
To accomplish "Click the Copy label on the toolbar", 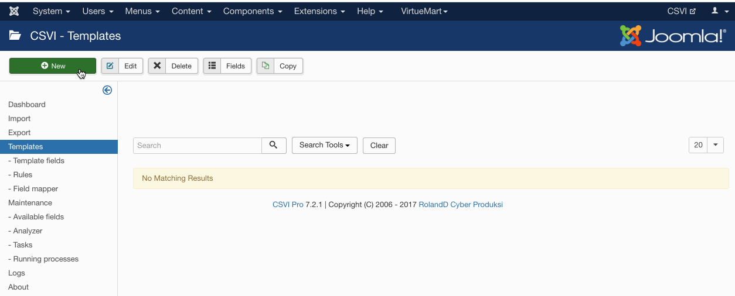I will click(x=288, y=66).
